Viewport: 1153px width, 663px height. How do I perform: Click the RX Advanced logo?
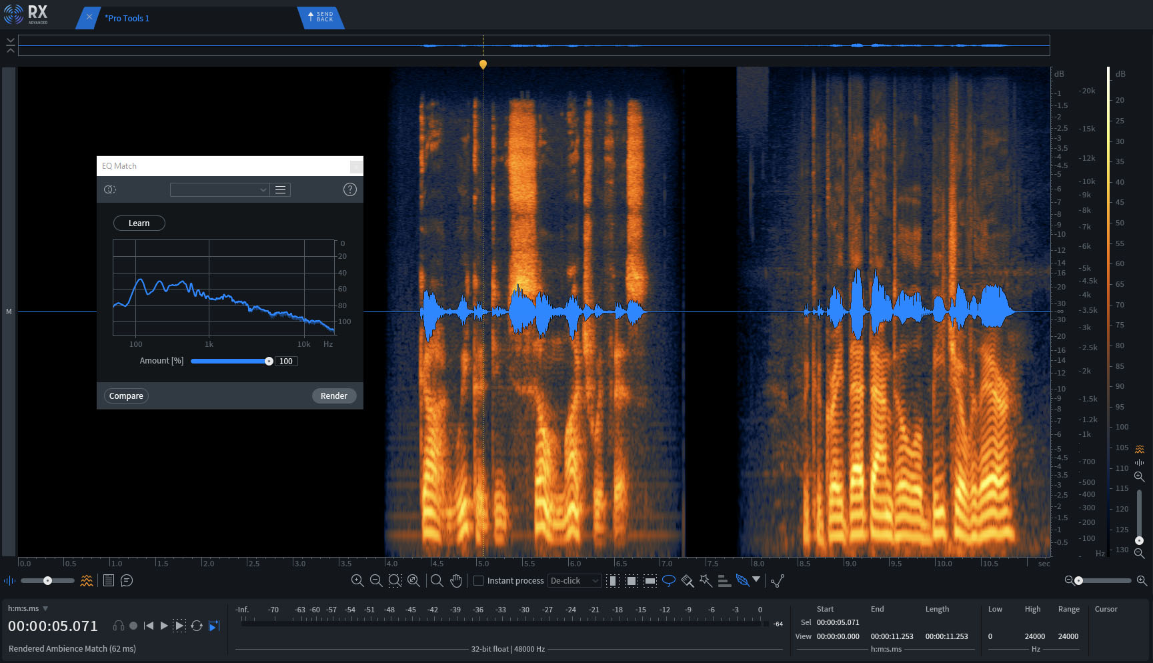(27, 14)
